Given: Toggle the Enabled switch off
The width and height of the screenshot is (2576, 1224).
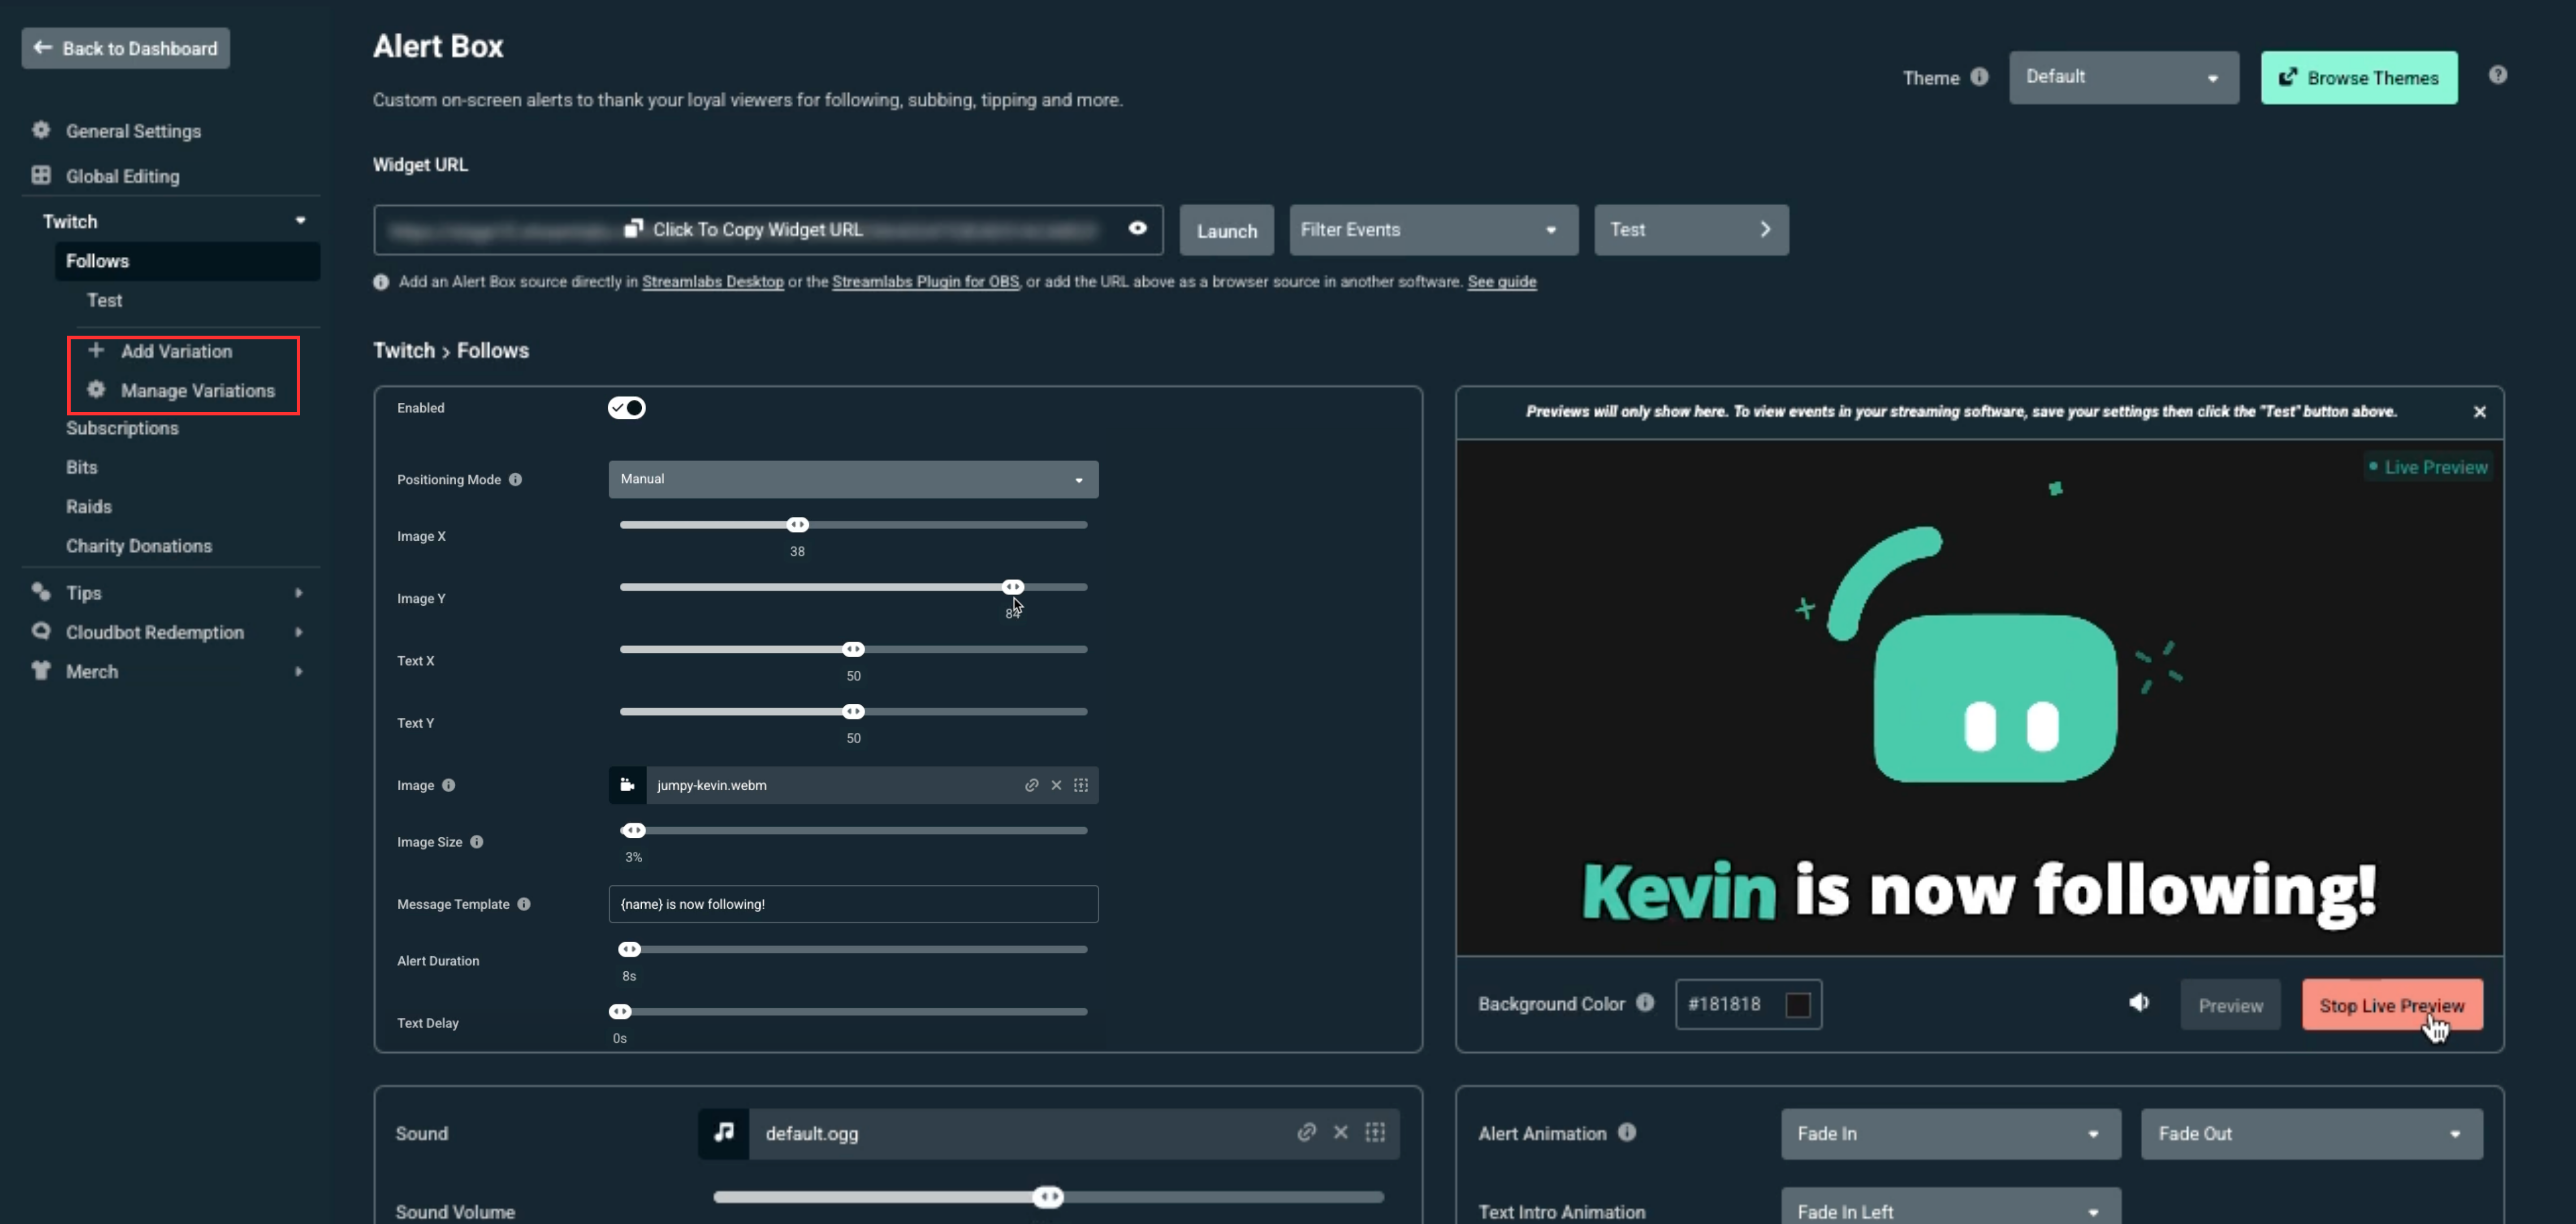Looking at the screenshot, I should pos(626,408).
